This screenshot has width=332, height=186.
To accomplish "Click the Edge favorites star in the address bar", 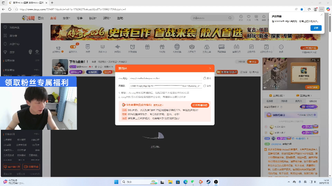I will point(302,9).
